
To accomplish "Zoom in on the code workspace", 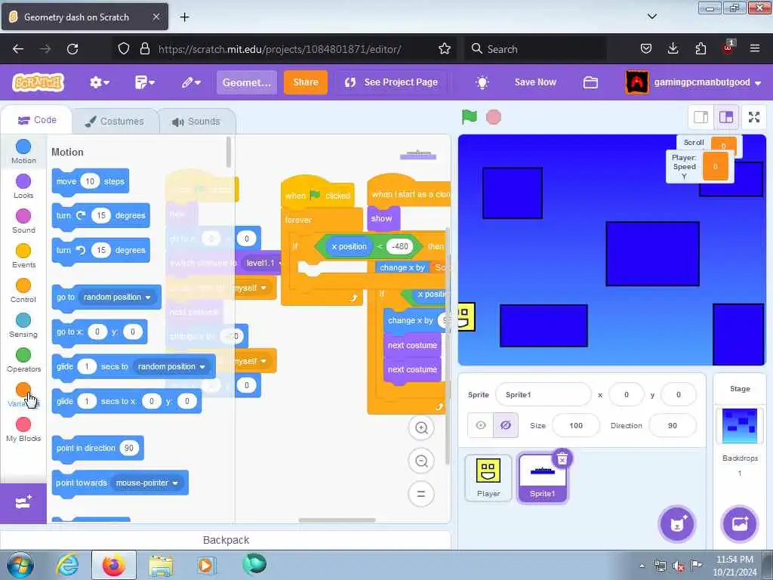I will click(x=421, y=427).
